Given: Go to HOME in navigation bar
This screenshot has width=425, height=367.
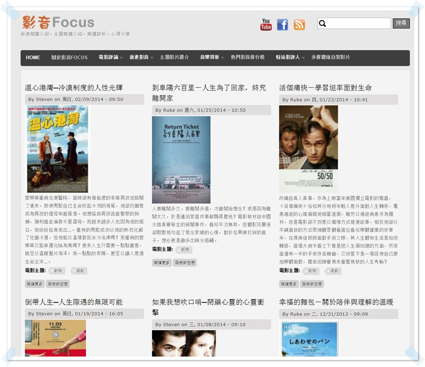Looking at the screenshot, I should 33,57.
